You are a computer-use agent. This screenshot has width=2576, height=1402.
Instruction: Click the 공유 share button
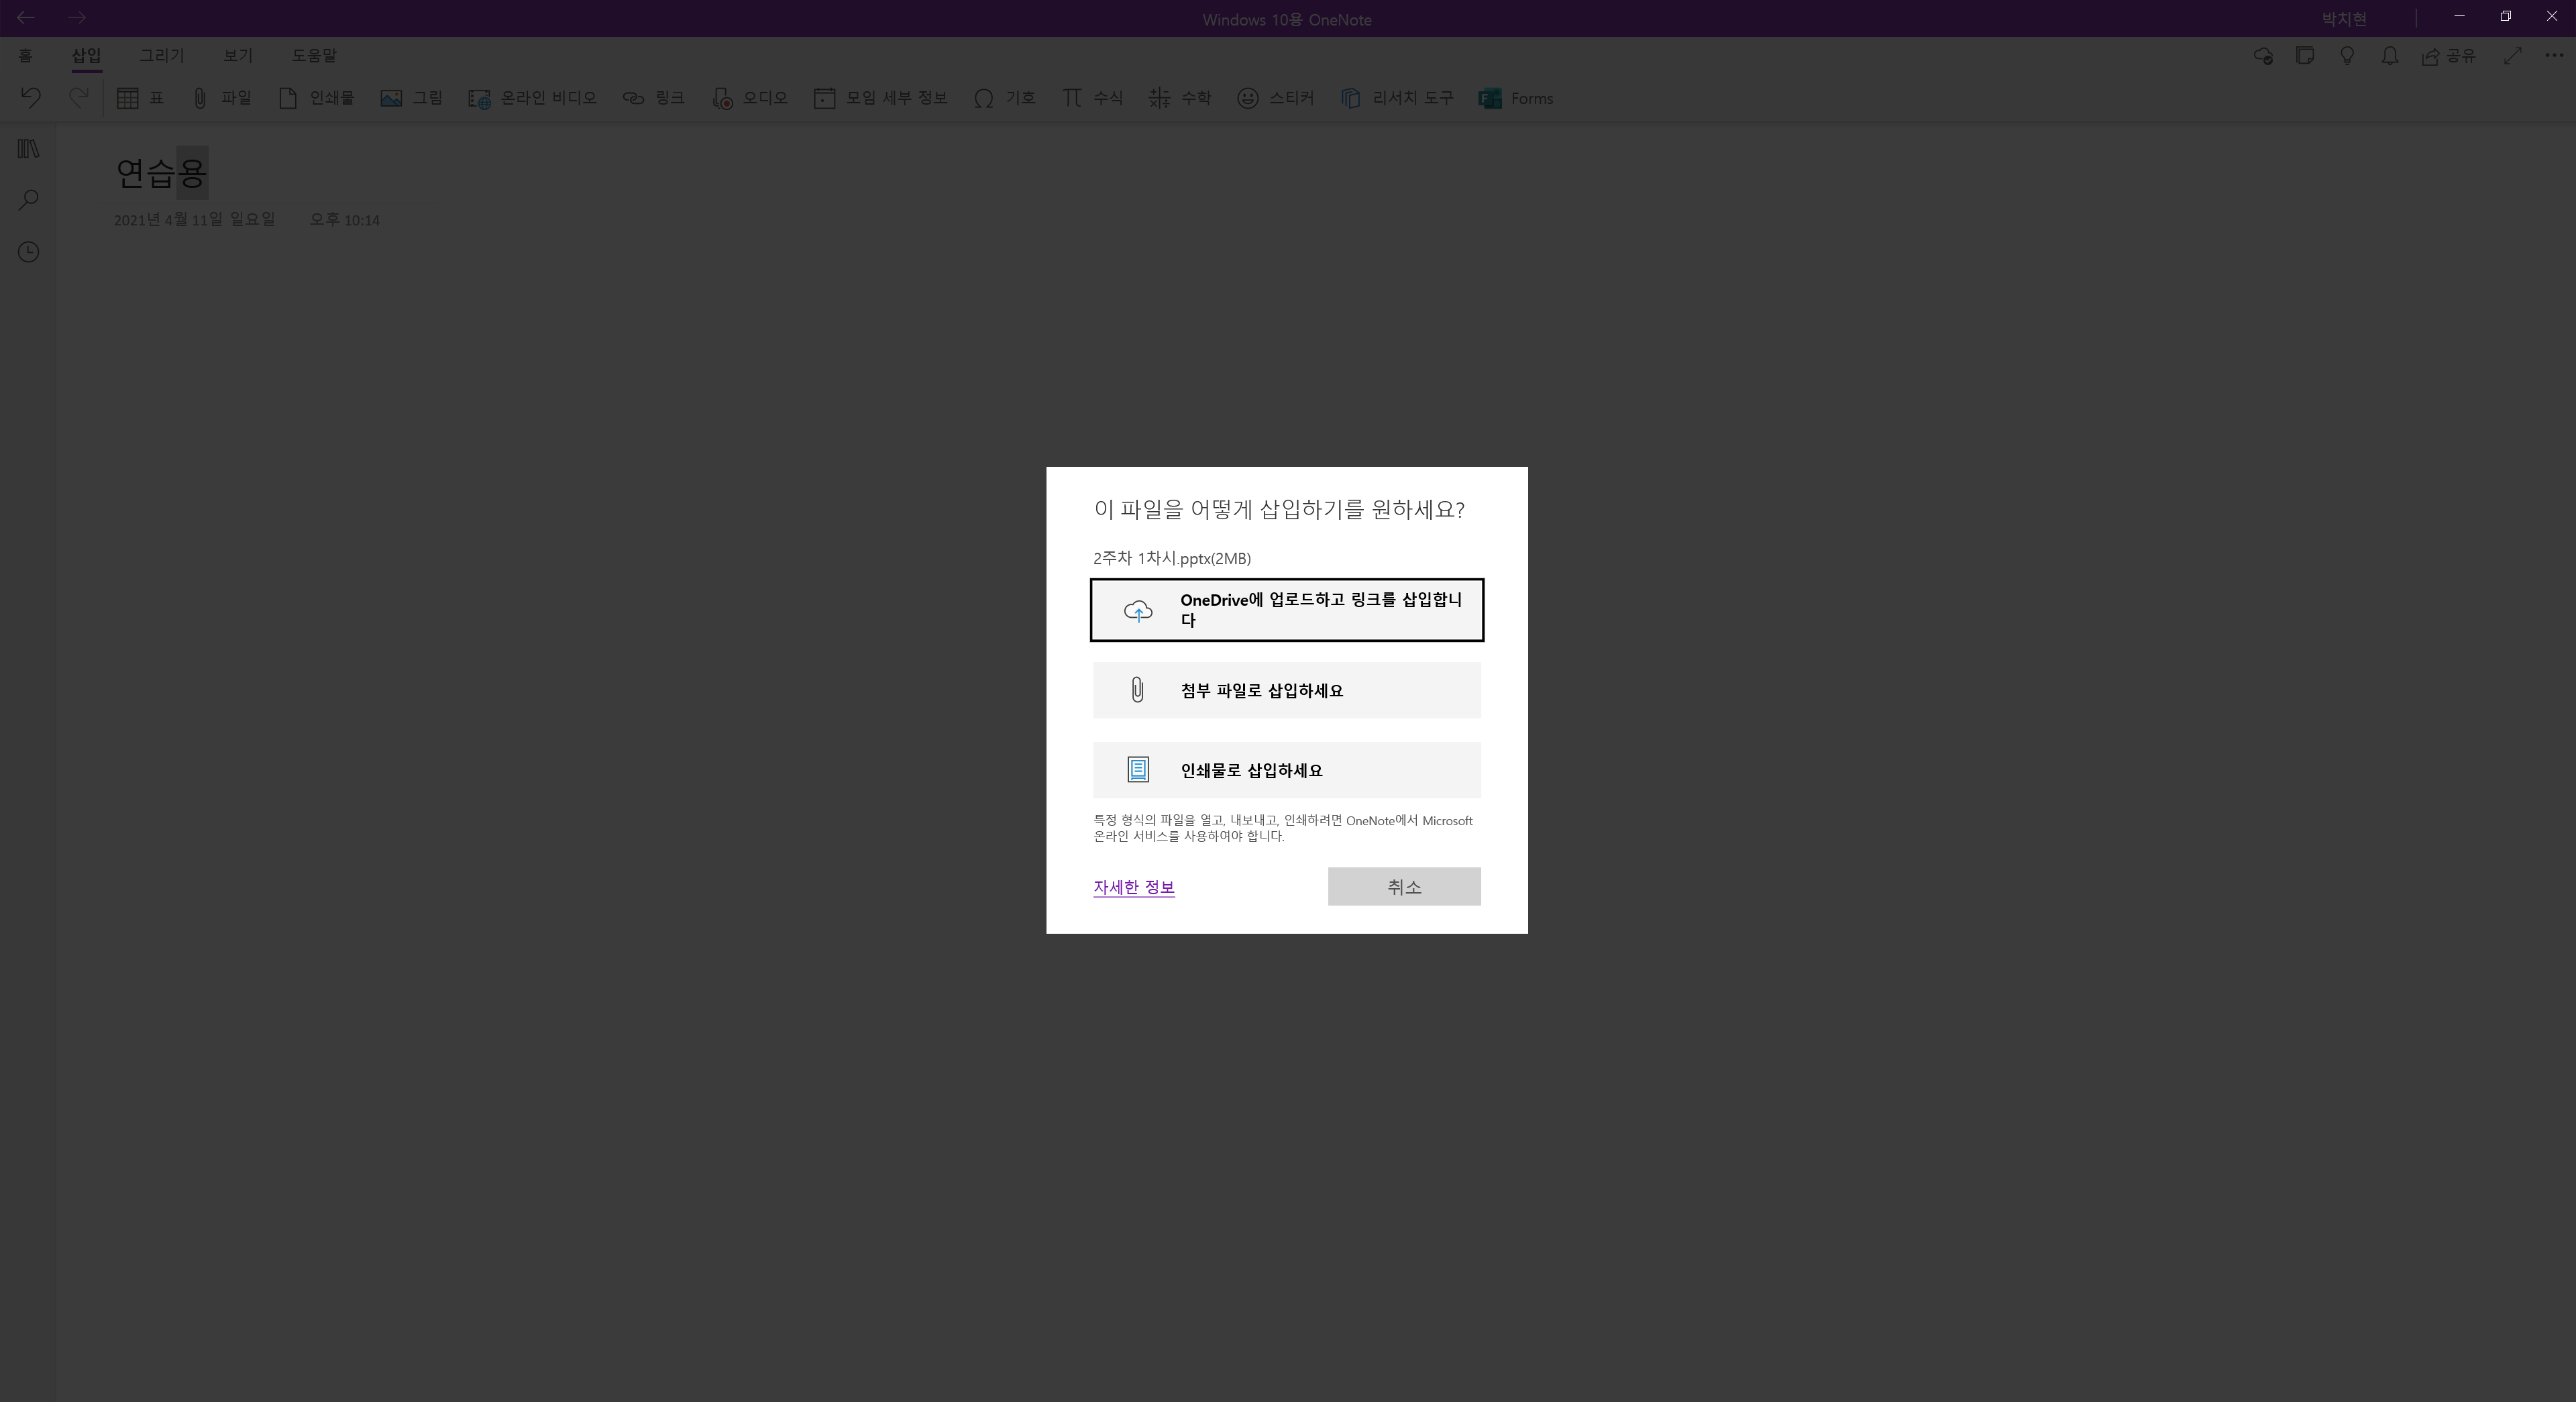2448,56
